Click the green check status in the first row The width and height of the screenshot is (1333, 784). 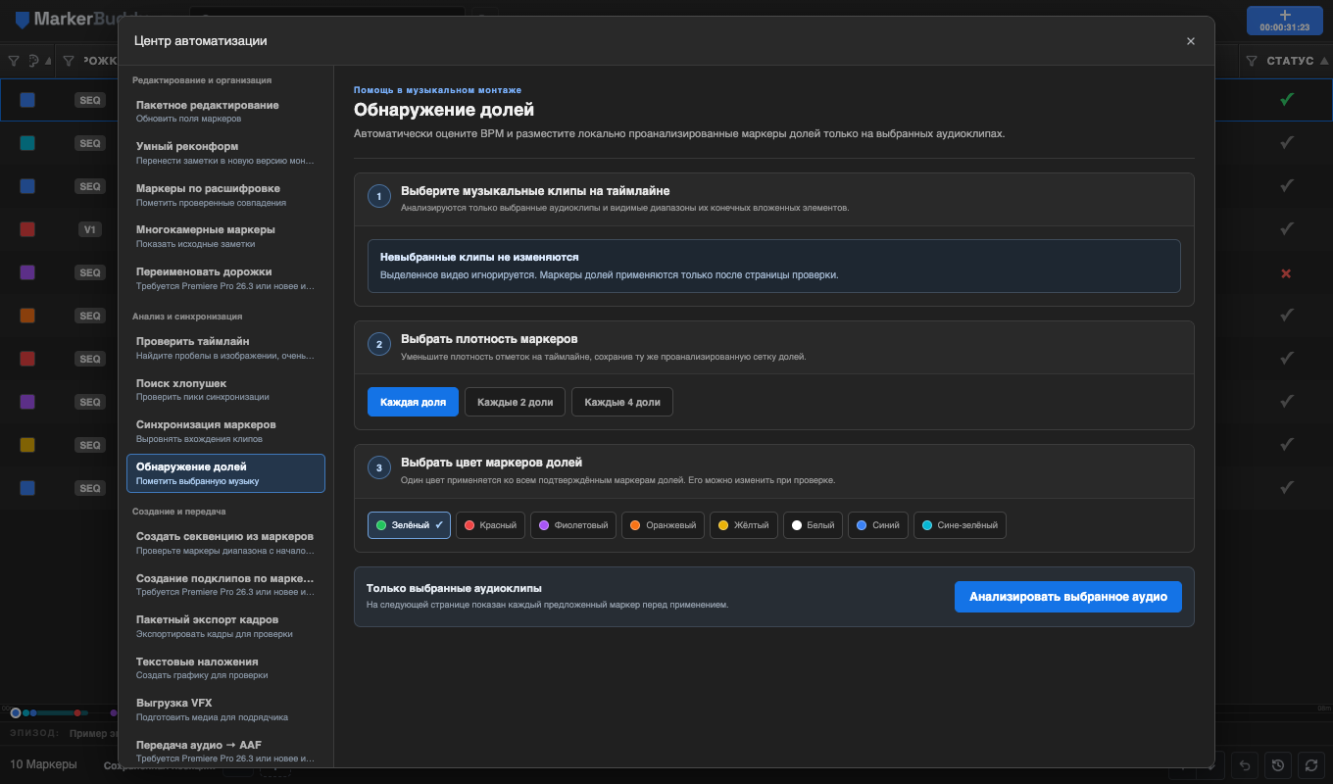1287,99
